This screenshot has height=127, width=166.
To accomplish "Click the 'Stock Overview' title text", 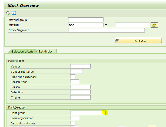I will click(23, 5).
